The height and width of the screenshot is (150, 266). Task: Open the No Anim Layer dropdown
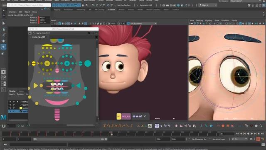pos(219,139)
